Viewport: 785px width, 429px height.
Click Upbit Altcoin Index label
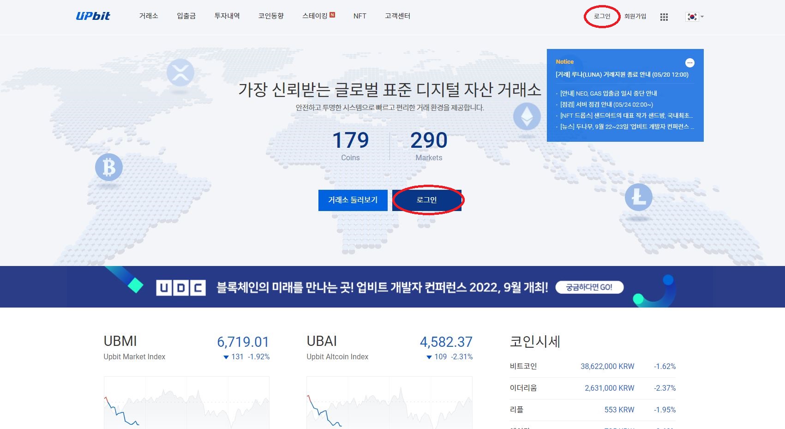(337, 357)
